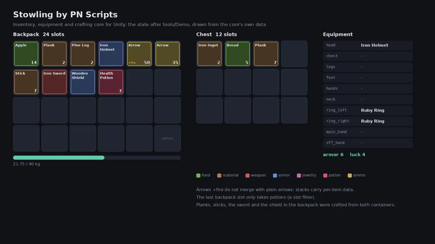The width and height of the screenshot is (435, 244).
Task: Click the potion legend swatch
Action: [x=325, y=176]
